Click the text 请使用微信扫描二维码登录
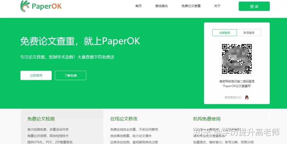Screen dimensions: 287x144 coord(237,81)
